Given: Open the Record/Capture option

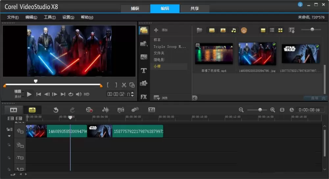Looking at the screenshot, I should [89, 110].
